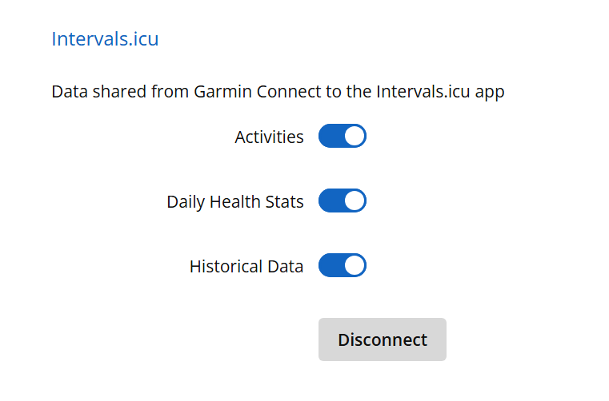Click white knob of Historical Data toggle
This screenshot has height=401, width=609.
point(355,266)
